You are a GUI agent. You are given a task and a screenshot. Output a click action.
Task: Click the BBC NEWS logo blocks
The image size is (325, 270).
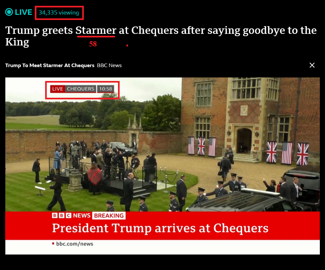71,216
